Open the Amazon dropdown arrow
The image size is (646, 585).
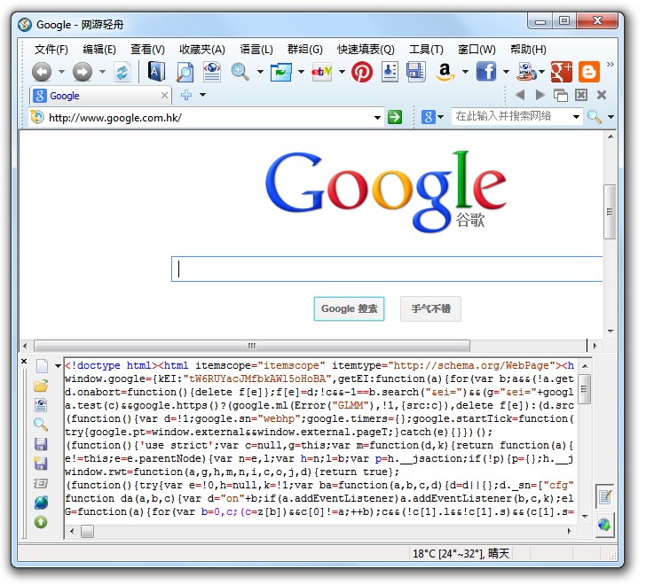coord(465,72)
